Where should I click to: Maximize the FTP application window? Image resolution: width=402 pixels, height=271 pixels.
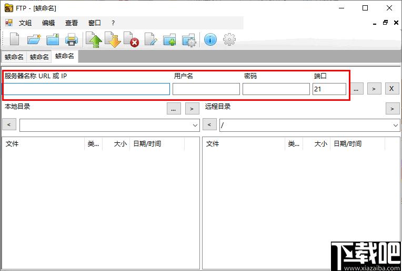pyautogui.click(x=365, y=8)
